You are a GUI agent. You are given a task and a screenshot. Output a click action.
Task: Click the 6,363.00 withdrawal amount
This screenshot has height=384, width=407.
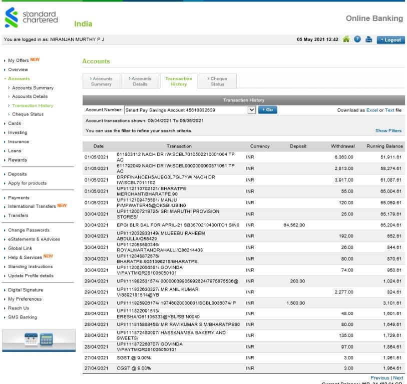click(344, 157)
